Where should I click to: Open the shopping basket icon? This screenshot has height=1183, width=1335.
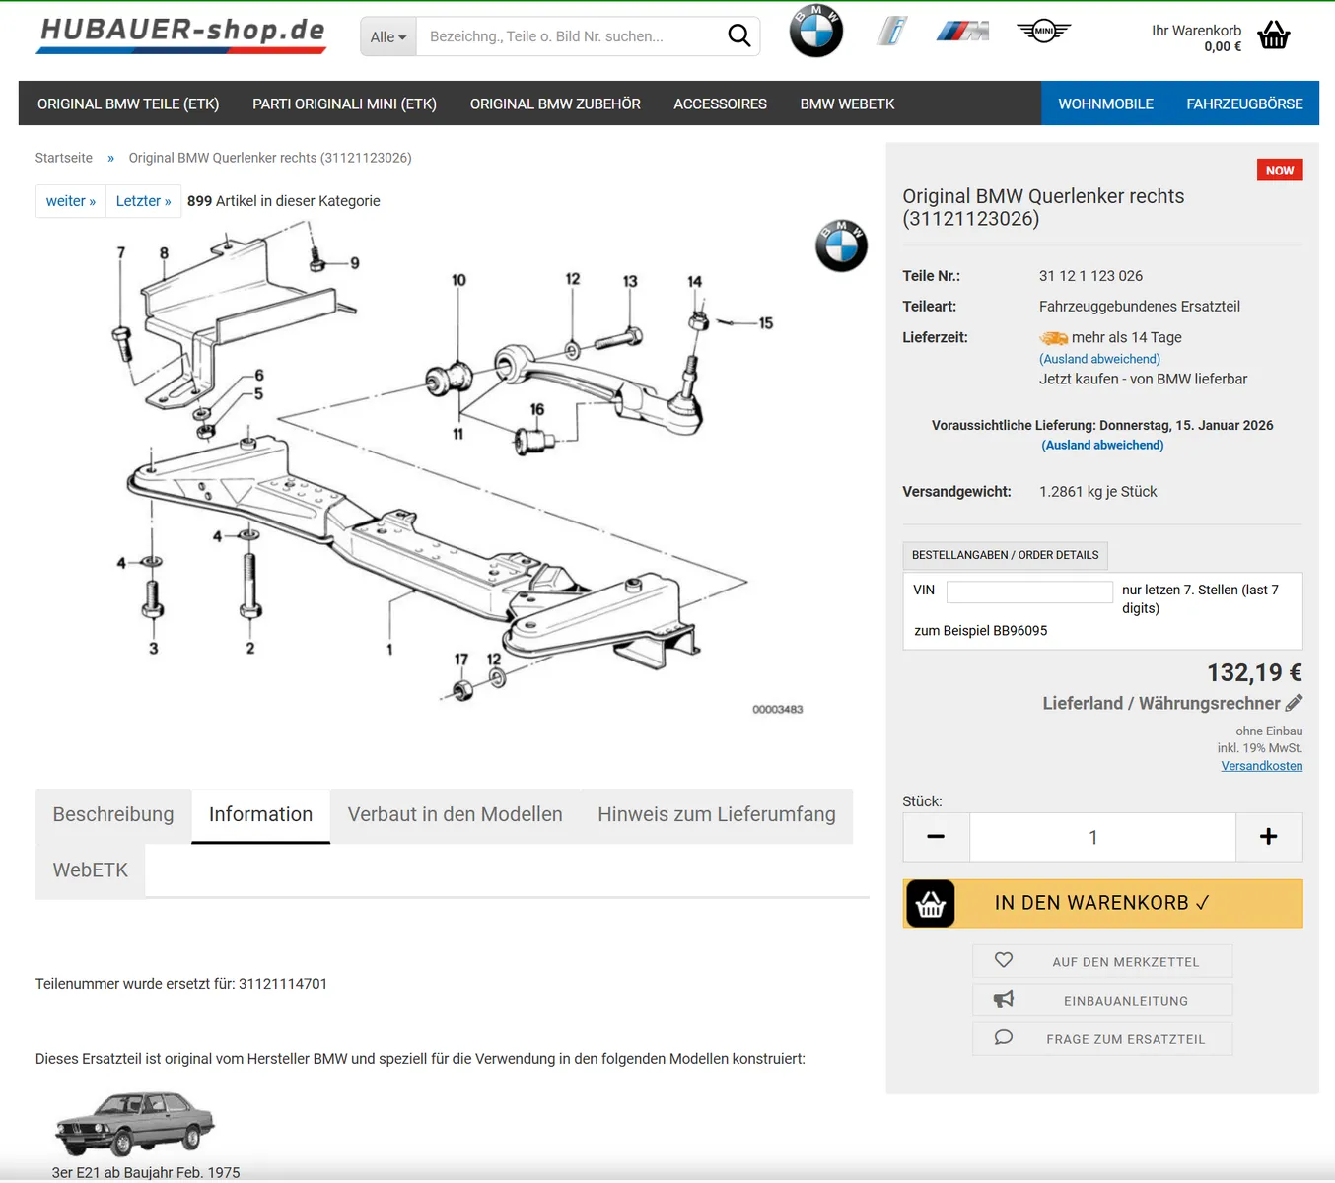(1274, 36)
